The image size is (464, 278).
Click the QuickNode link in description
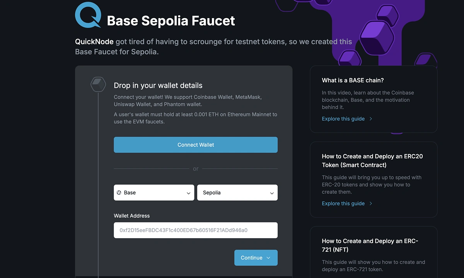pos(94,42)
